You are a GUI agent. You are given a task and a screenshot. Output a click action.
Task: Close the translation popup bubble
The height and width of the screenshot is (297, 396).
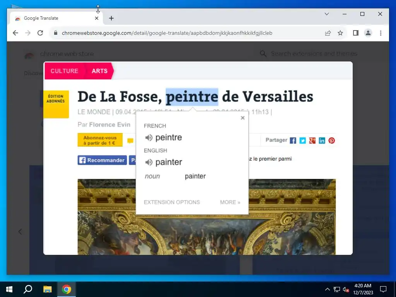click(243, 118)
